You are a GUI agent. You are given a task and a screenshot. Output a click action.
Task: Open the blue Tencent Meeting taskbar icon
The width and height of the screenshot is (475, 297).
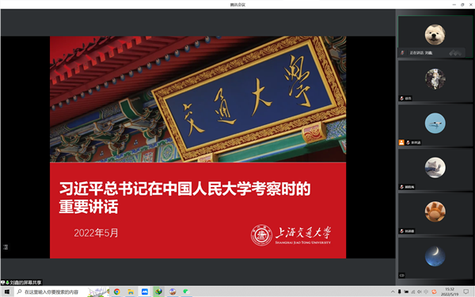pyautogui.click(x=145, y=291)
